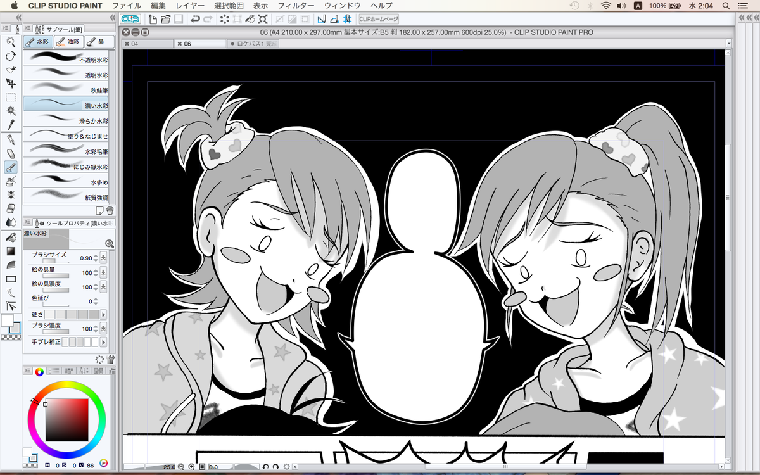Open paint density dynamics dropdown

coord(103,287)
